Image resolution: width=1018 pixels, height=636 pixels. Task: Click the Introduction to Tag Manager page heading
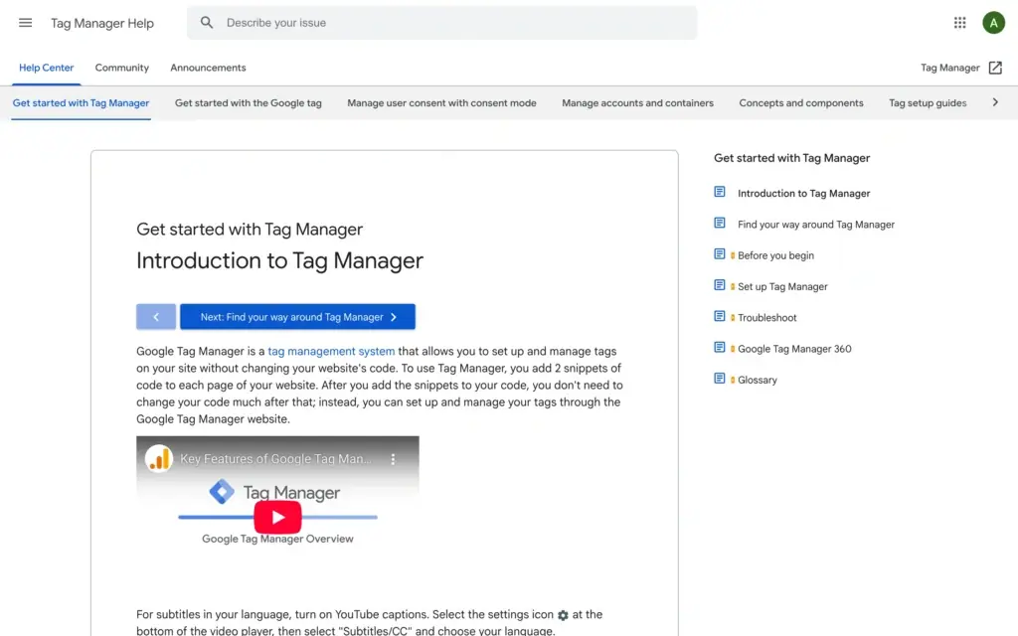[x=279, y=261]
